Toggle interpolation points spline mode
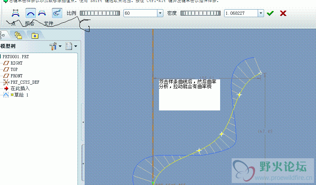Screen dimensions: 316x185 click(31, 13)
